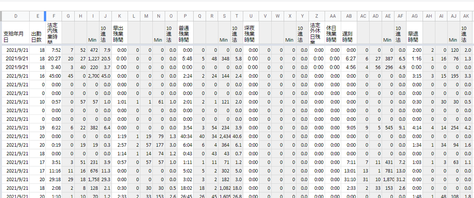Select the cell containing 7:11

(349, 162)
